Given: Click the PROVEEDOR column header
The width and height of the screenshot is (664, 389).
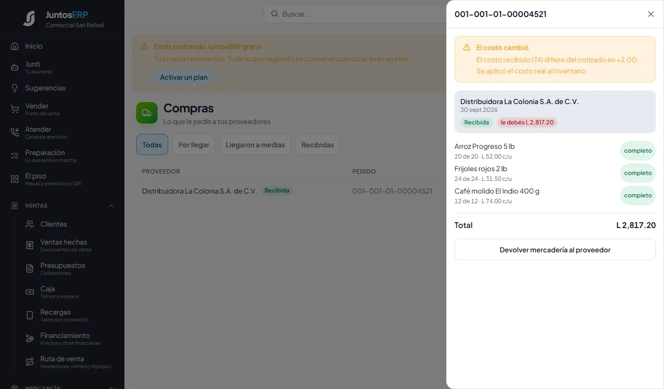Looking at the screenshot, I should pyautogui.click(x=161, y=172).
